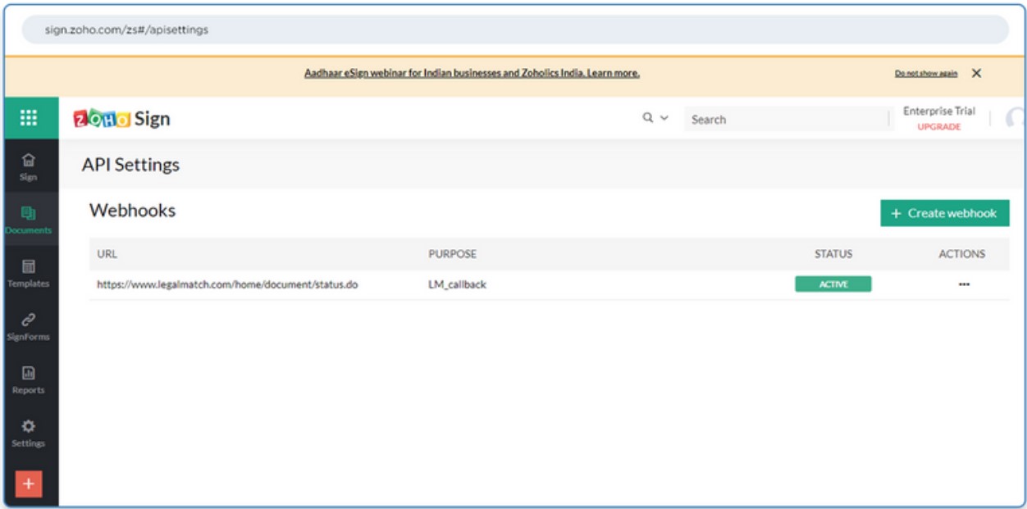Click in the Search input field
The height and width of the screenshot is (509, 1027).
(x=786, y=120)
